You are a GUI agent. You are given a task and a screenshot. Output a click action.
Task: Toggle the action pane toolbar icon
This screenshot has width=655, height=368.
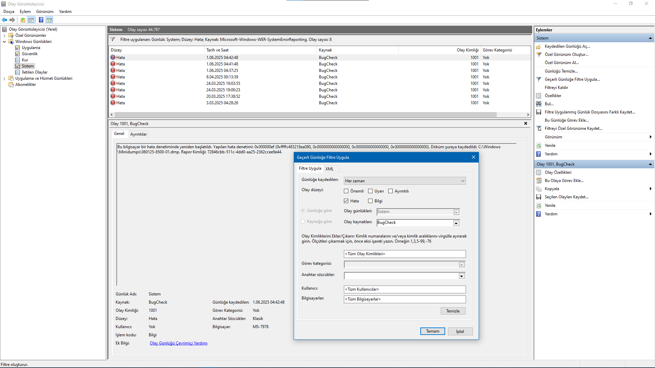coord(49,20)
